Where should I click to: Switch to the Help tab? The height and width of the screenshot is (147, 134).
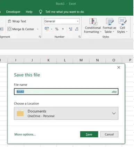29,12
